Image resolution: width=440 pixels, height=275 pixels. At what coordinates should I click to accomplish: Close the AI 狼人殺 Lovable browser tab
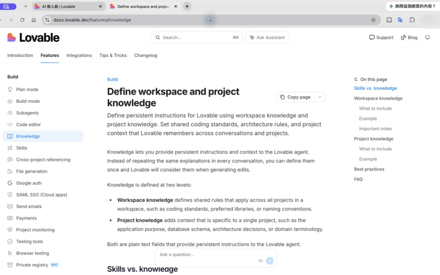click(x=101, y=6)
